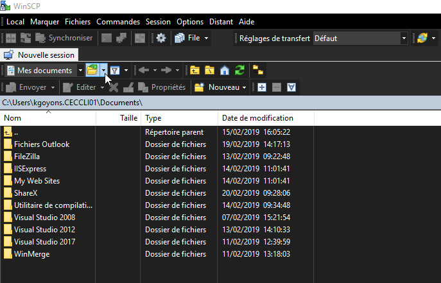Image resolution: width=441 pixels, height=283 pixels.
Task: Open the Commandes menu
Action: pyautogui.click(x=118, y=21)
